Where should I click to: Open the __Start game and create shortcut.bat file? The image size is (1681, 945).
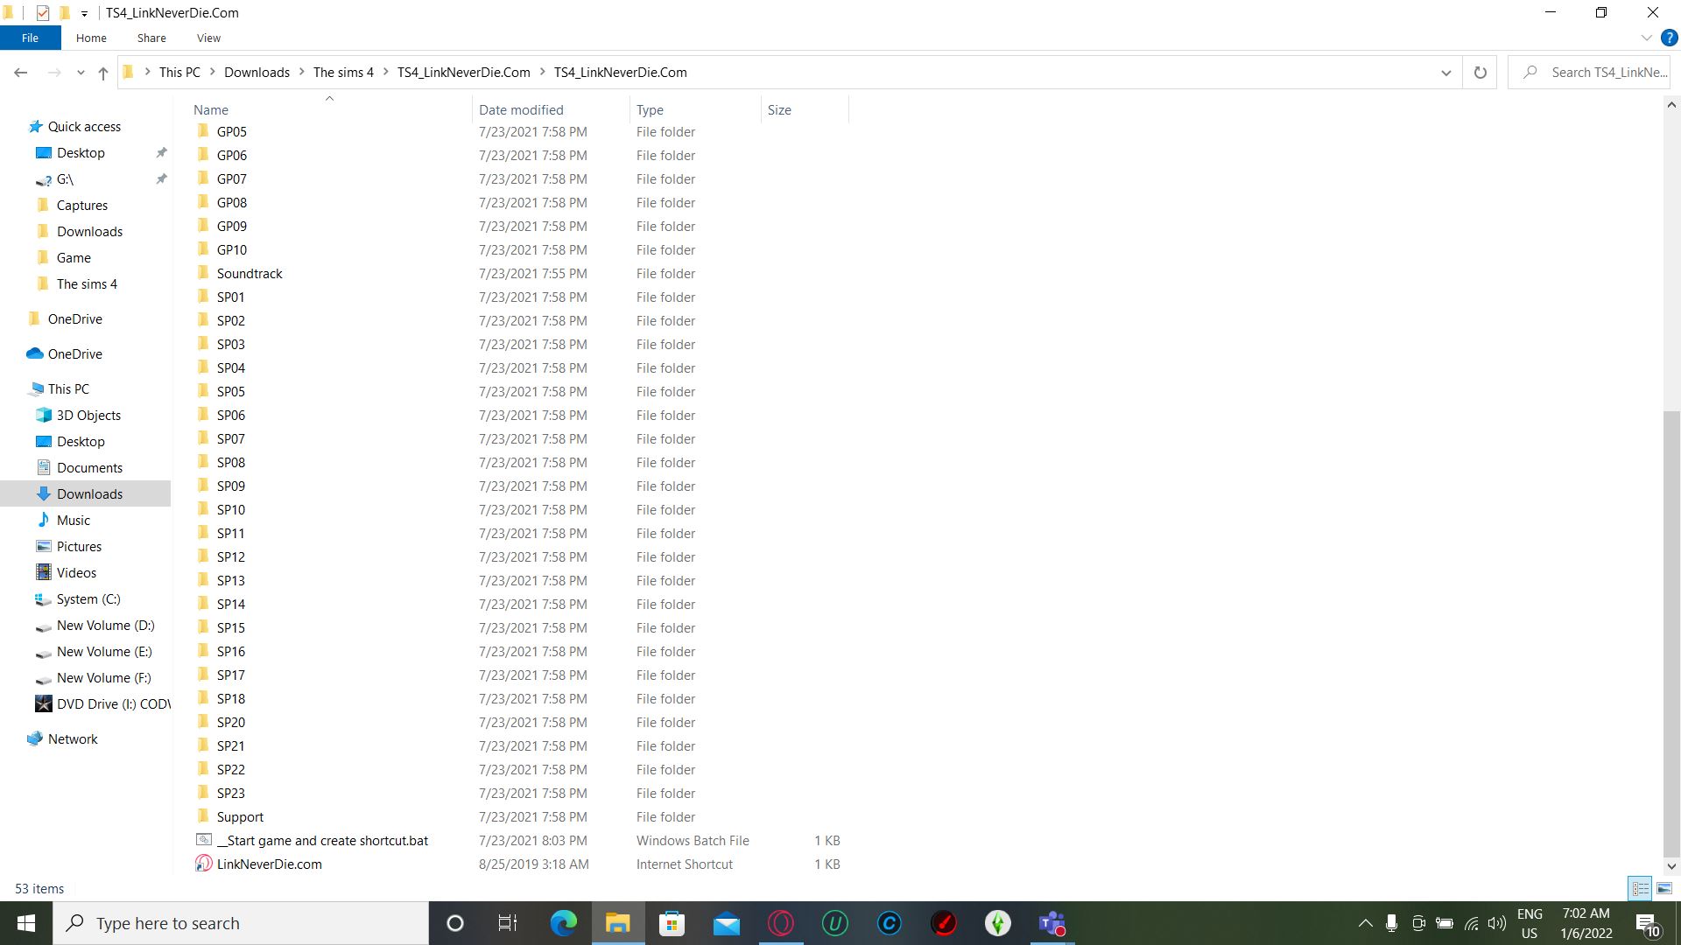tap(322, 840)
